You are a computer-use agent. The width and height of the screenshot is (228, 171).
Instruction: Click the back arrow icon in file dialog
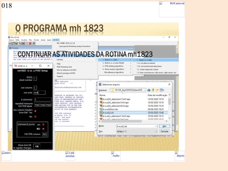point(149,90)
